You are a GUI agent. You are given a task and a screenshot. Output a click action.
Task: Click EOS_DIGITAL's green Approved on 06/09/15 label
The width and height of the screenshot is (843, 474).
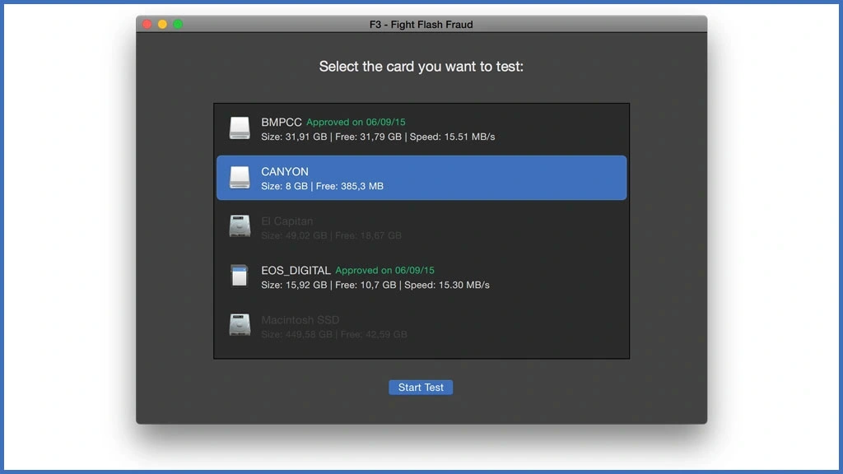tap(384, 271)
